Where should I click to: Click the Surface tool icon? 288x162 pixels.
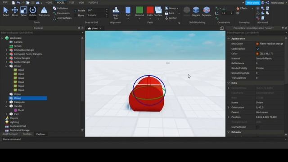158,10
